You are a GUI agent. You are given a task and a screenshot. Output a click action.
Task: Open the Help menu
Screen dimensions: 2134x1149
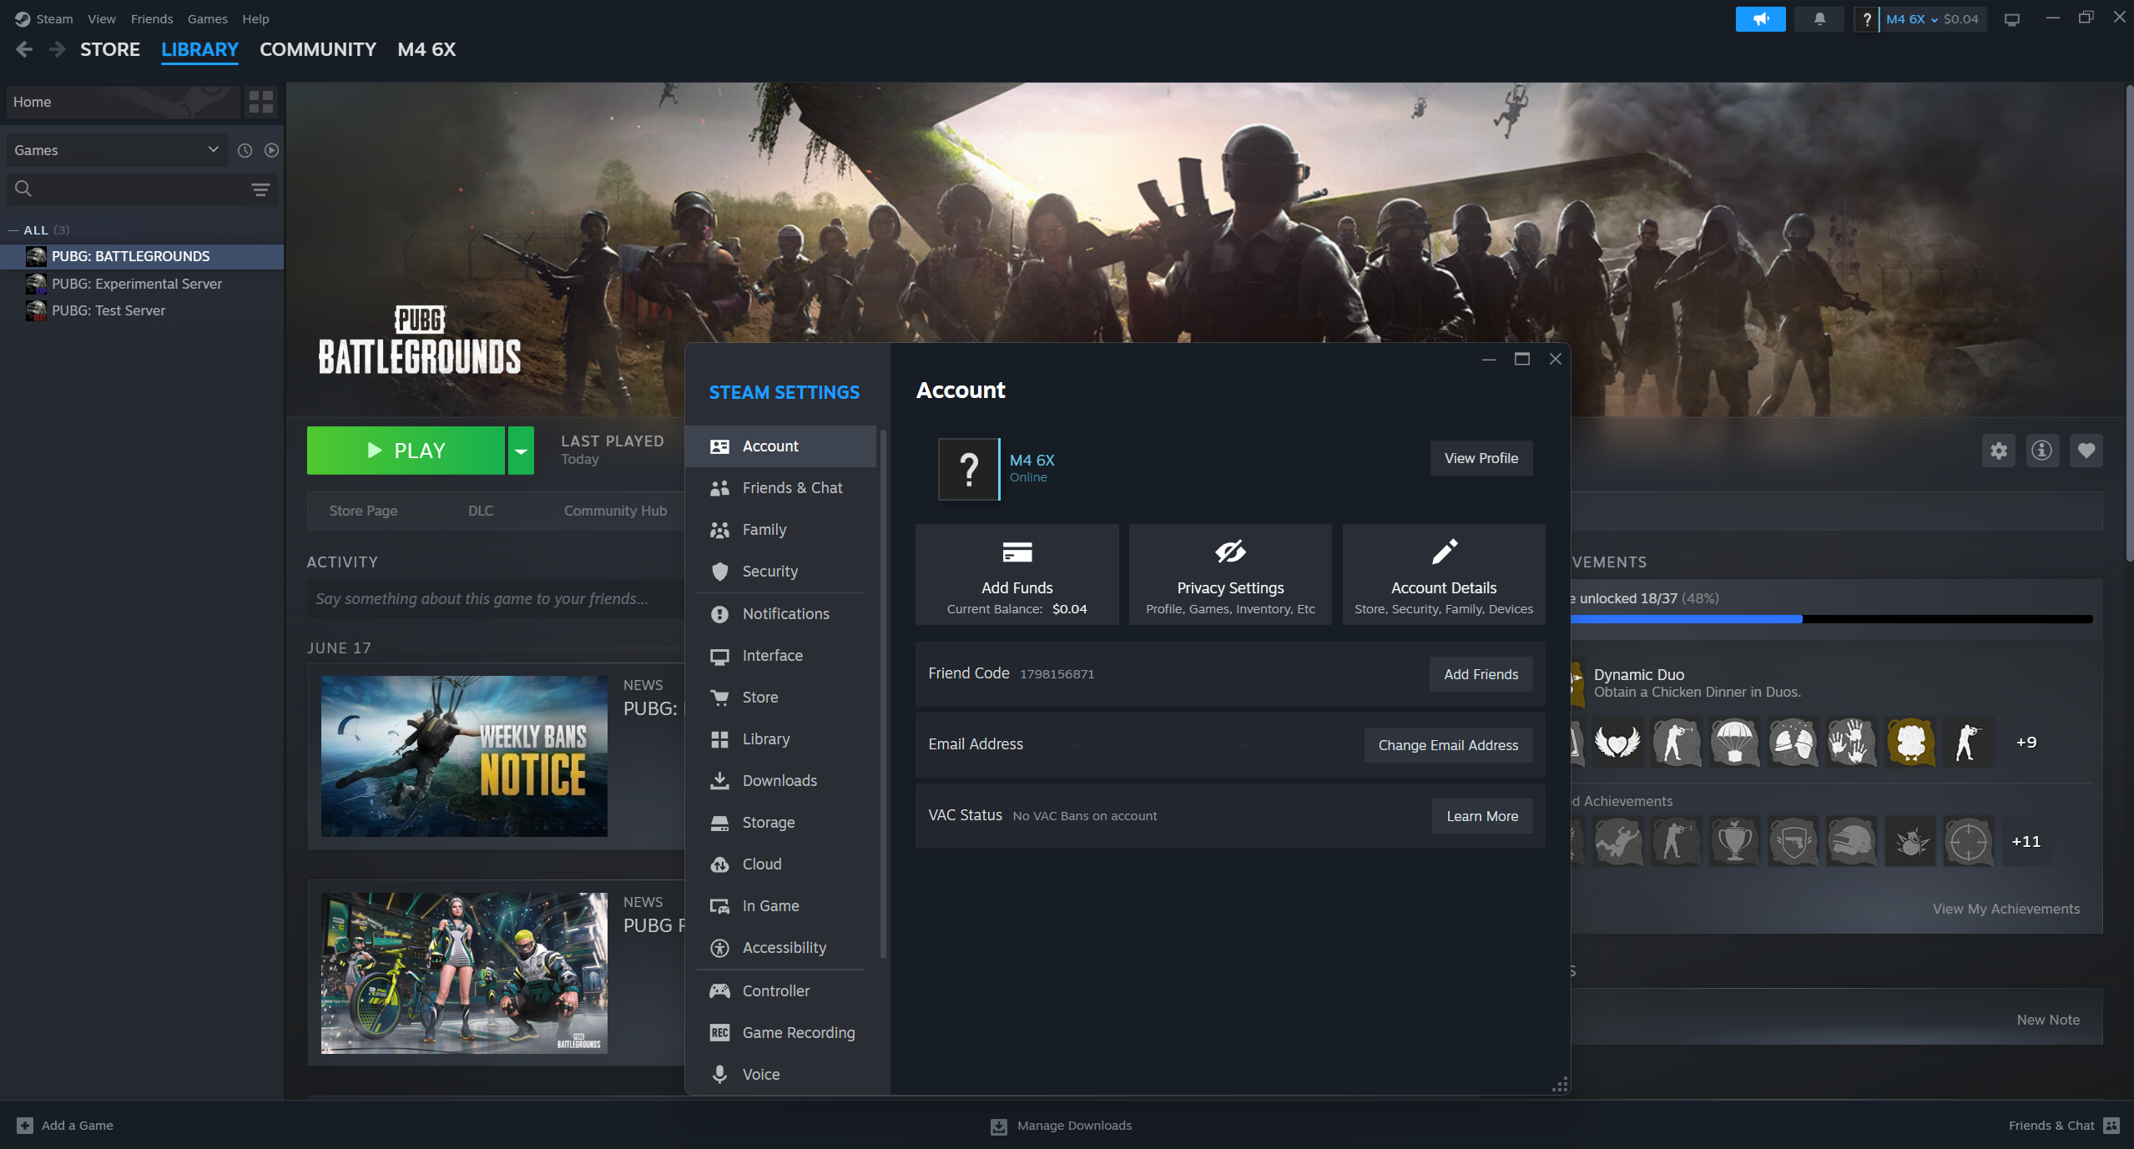click(255, 18)
